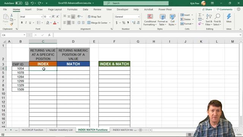Image resolution: width=243 pixels, height=137 pixels.
Task: Click the Wrap Text button
Action: (x=95, y=17)
